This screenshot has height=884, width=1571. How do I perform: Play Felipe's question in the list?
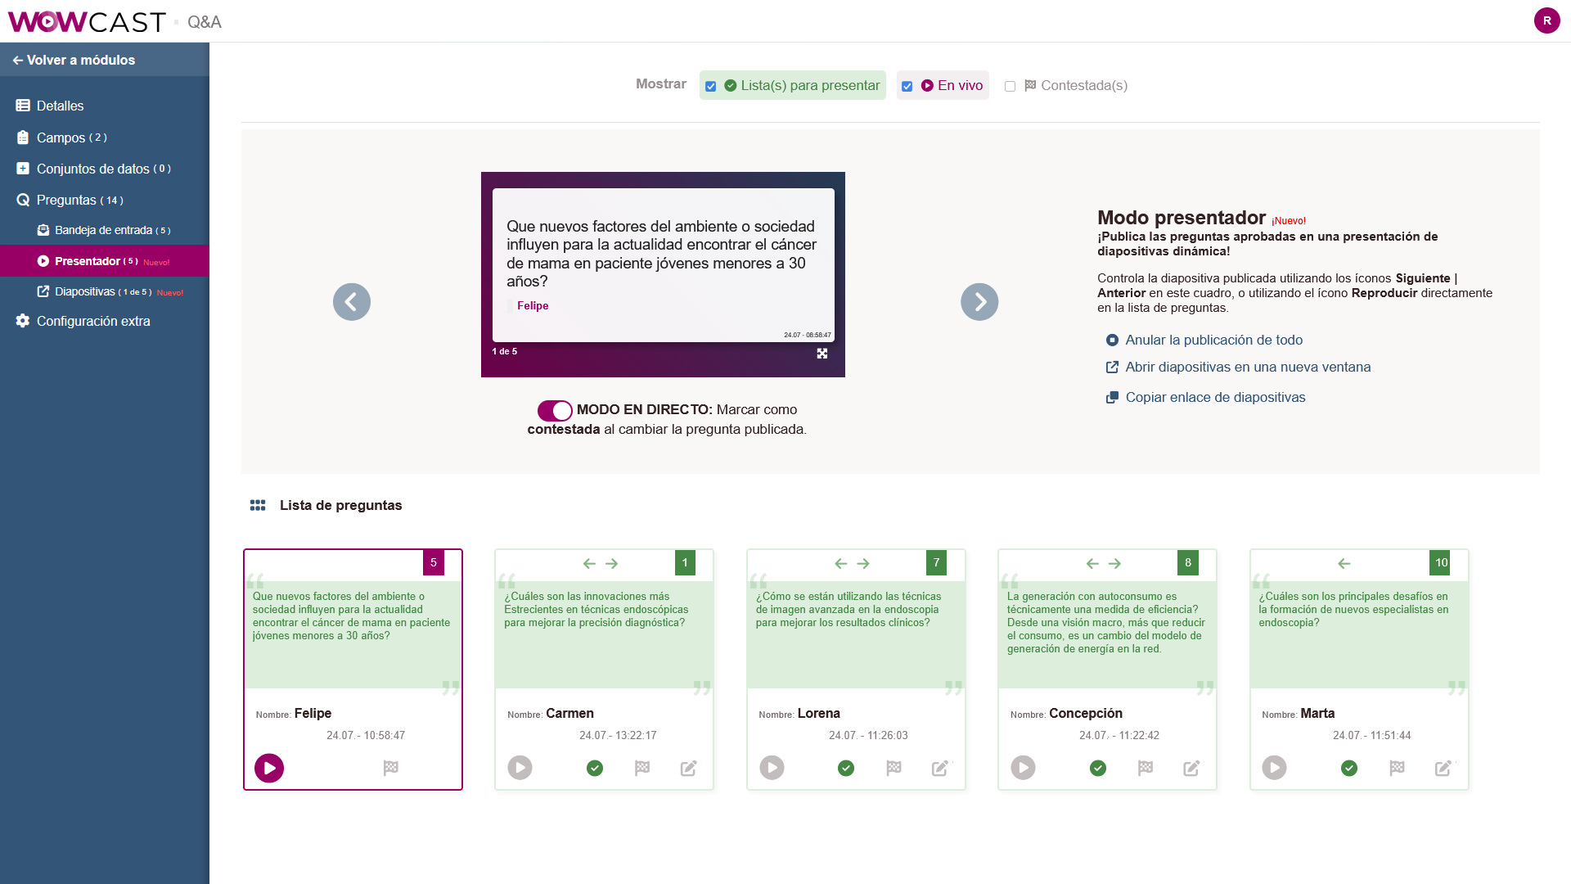point(269,768)
